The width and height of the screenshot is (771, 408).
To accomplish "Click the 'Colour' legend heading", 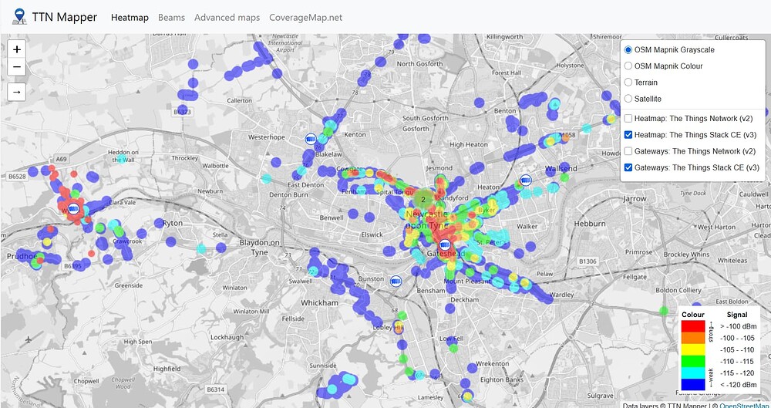I will (x=693, y=315).
